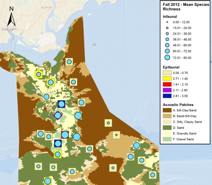Viewport: 212px width, 185px height.
Task: Click the '2.81 - 3.50' range text
Action: coord(180,96)
